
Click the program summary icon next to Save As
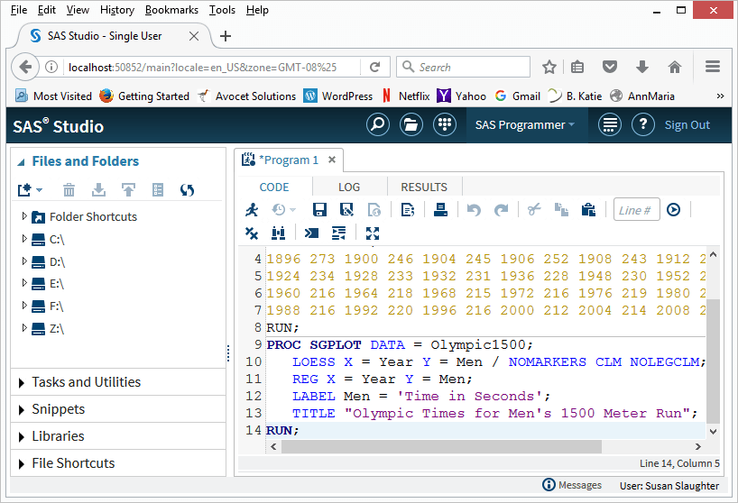[x=374, y=210]
